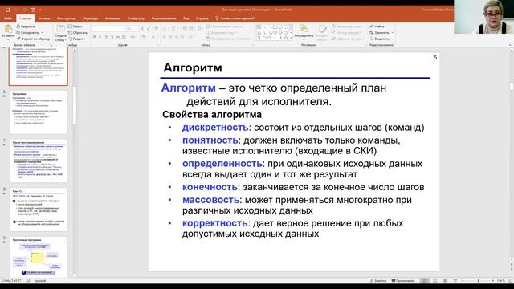The width and height of the screenshot is (514, 289).
Task: Open the Выделить select dropdown
Action: click(x=381, y=39)
